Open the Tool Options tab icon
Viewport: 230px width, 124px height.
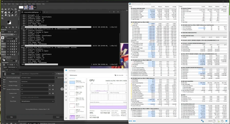pyautogui.click(x=3, y=27)
